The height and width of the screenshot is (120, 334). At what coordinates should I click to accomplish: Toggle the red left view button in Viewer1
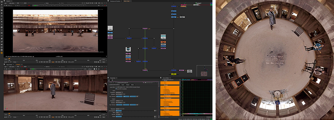point(29,5)
